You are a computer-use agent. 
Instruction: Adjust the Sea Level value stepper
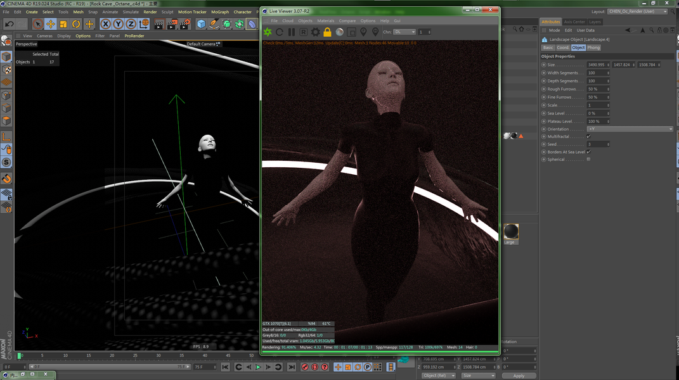[x=608, y=113]
